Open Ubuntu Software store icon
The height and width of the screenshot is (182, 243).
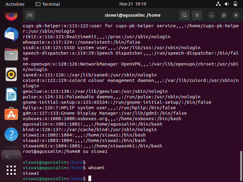11,114
